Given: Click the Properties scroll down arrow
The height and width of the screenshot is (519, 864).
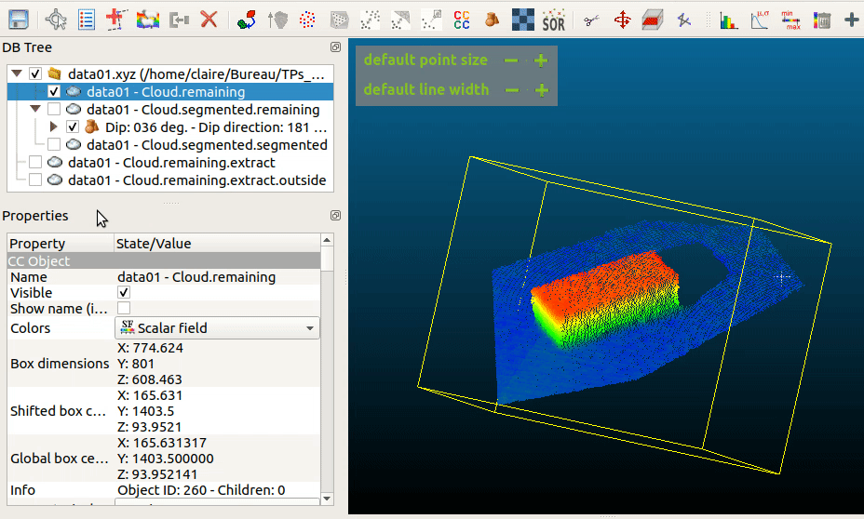Looking at the screenshot, I should [327, 499].
